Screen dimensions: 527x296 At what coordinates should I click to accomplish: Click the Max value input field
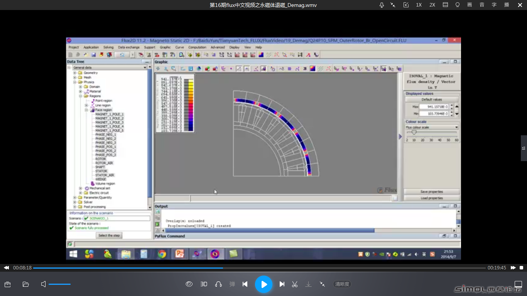(x=434, y=107)
